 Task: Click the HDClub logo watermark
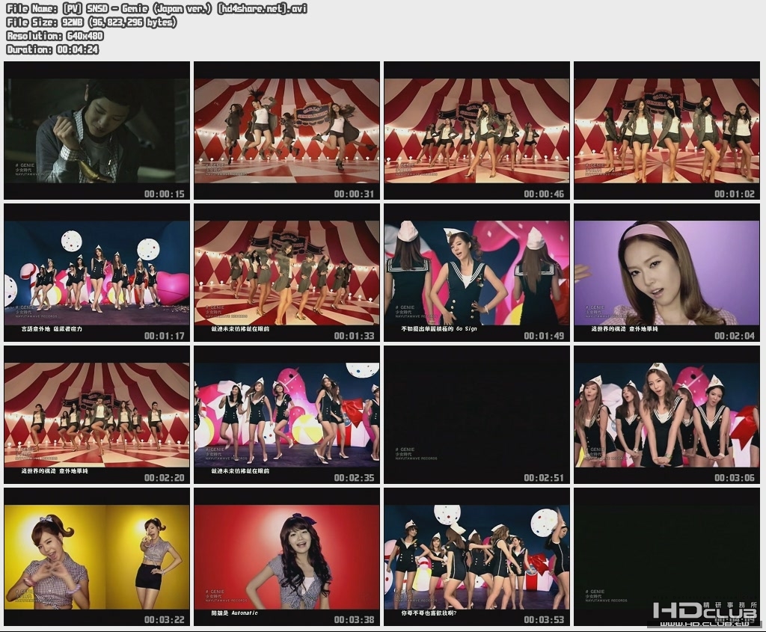pyautogui.click(x=703, y=610)
